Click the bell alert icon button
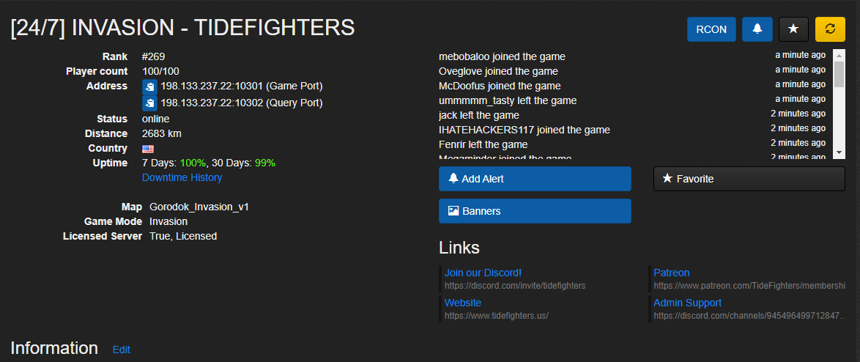Screen dimensions: 860x362 (x=757, y=29)
